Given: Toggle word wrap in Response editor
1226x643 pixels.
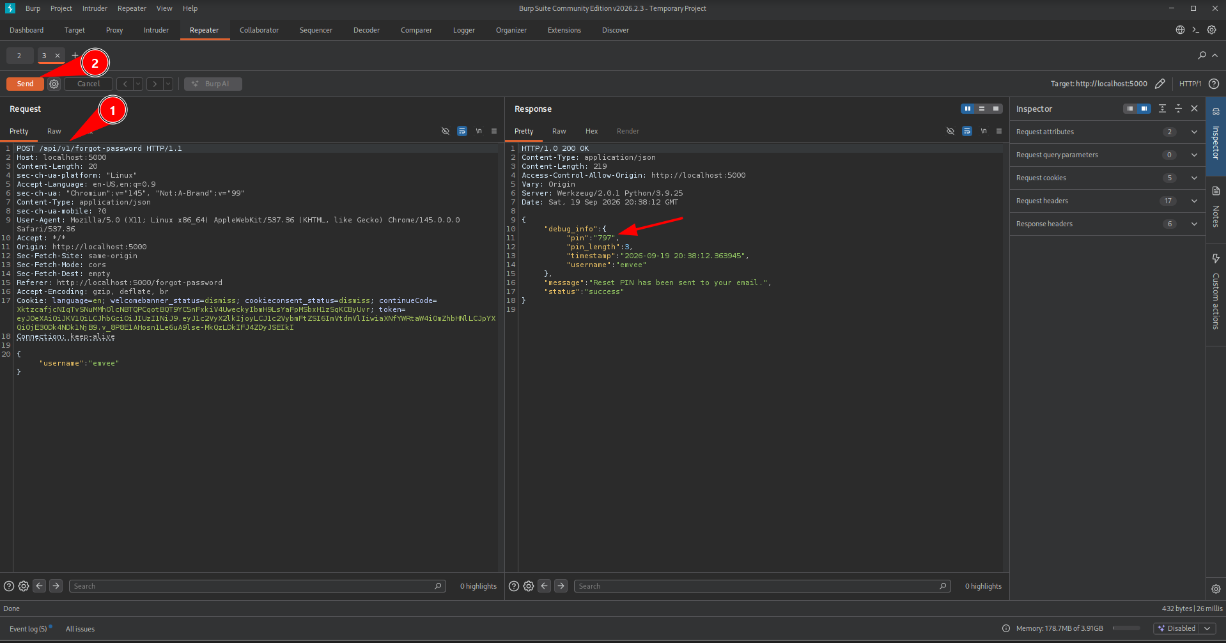Looking at the screenshot, I should pyautogui.click(x=967, y=131).
